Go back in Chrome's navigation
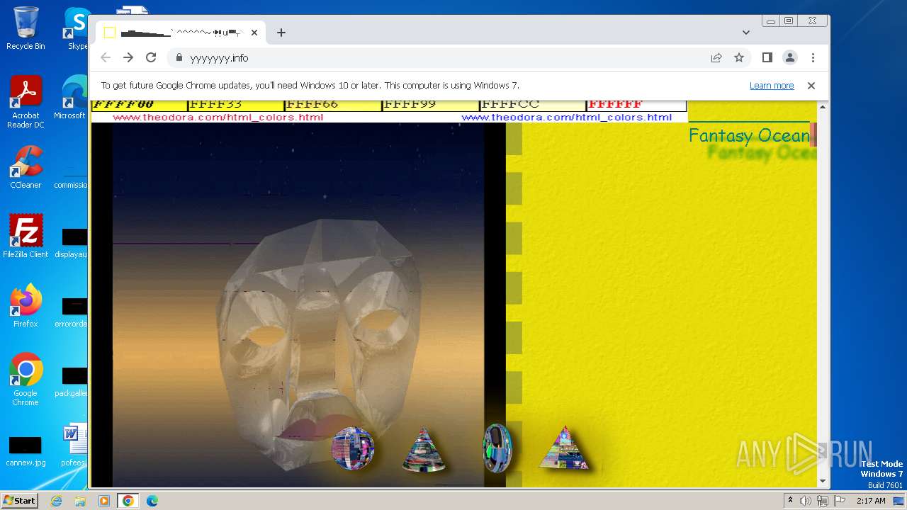Viewport: 907px width, 510px height. [106, 58]
